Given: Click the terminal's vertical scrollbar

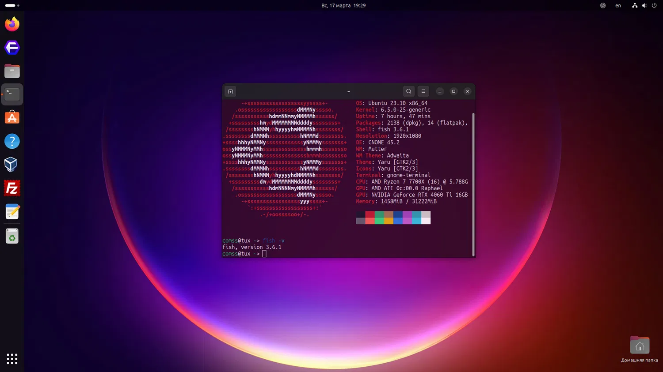Looking at the screenshot, I should tap(473, 184).
